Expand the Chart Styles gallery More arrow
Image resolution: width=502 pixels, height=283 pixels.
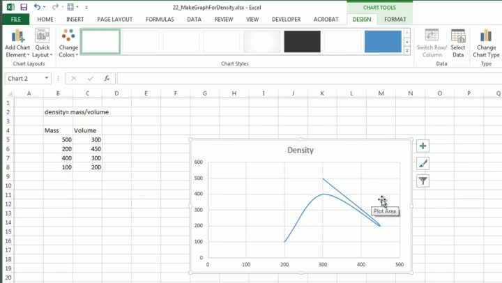pos(407,51)
